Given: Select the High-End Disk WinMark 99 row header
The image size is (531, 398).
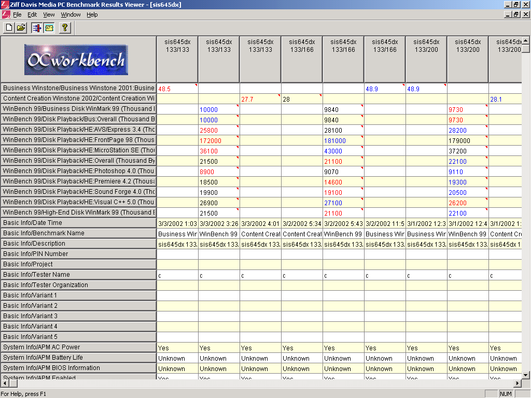Looking at the screenshot, I should coord(79,212).
